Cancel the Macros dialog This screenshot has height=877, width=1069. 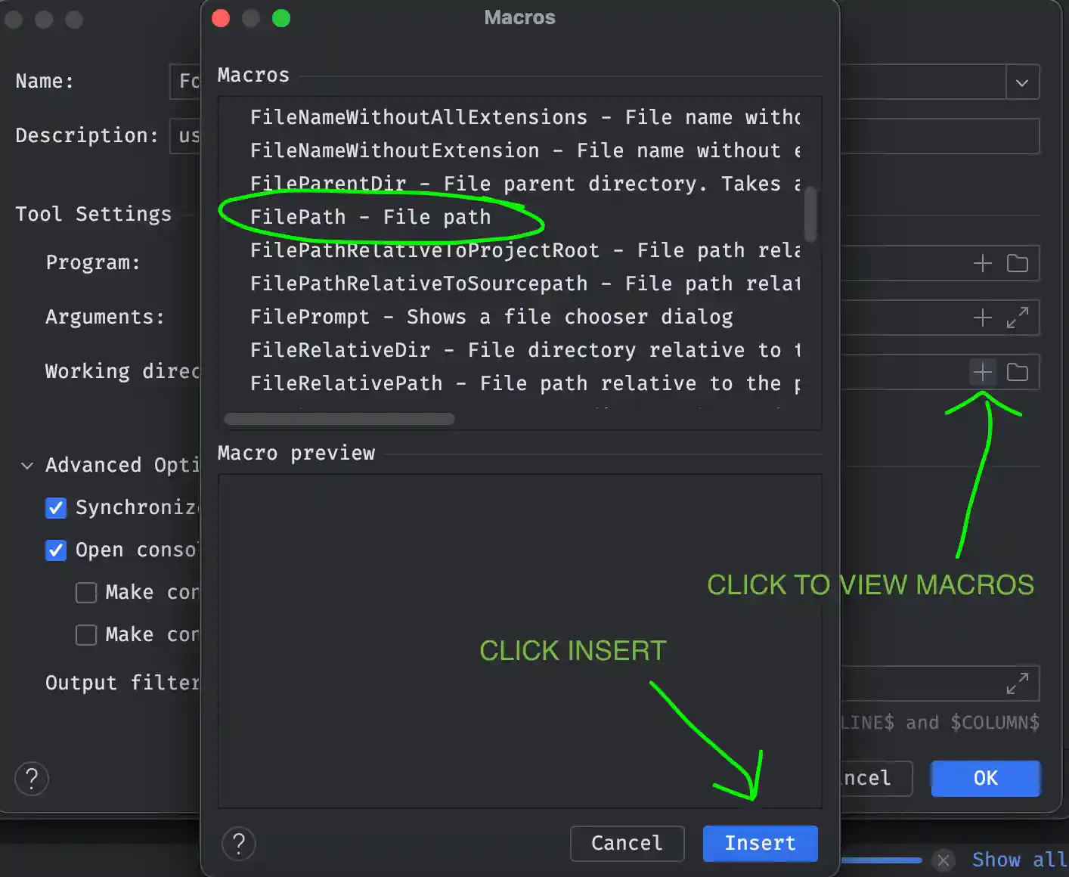pyautogui.click(x=627, y=844)
